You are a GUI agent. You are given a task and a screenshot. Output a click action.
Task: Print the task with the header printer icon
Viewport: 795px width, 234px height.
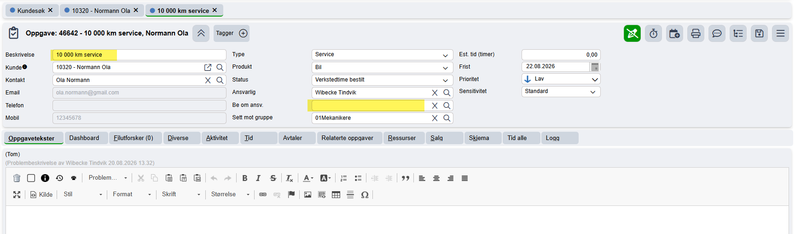click(696, 33)
